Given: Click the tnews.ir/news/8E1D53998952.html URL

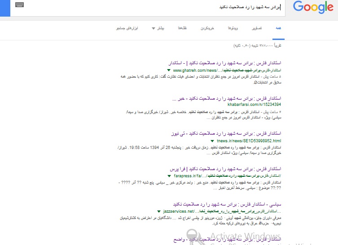Looking at the screenshot, I should pos(249,141).
